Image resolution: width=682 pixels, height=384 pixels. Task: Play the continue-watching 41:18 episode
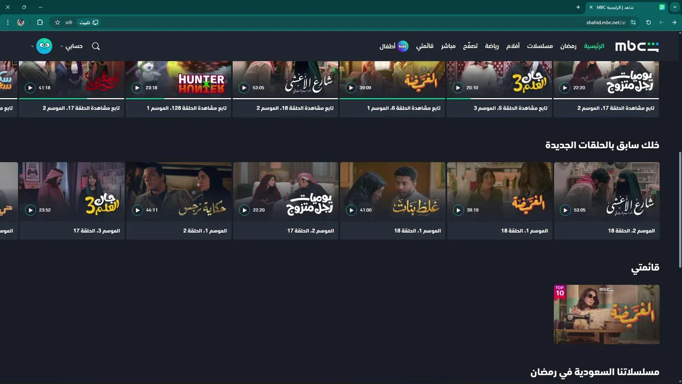[x=30, y=88]
